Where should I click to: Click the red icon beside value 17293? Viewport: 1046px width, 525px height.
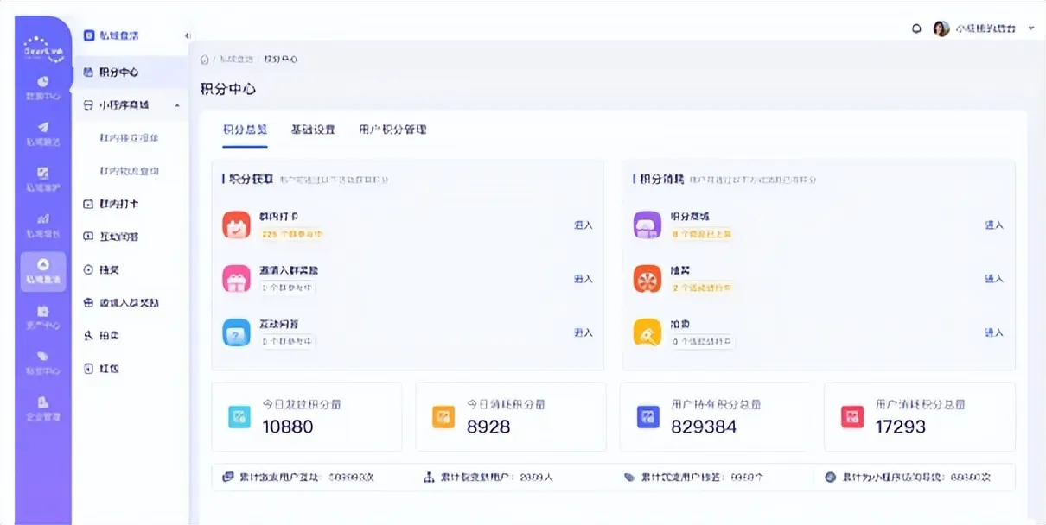pos(852,417)
